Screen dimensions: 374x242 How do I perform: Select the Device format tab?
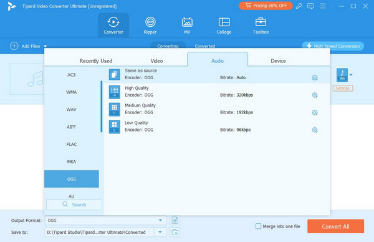(x=278, y=61)
